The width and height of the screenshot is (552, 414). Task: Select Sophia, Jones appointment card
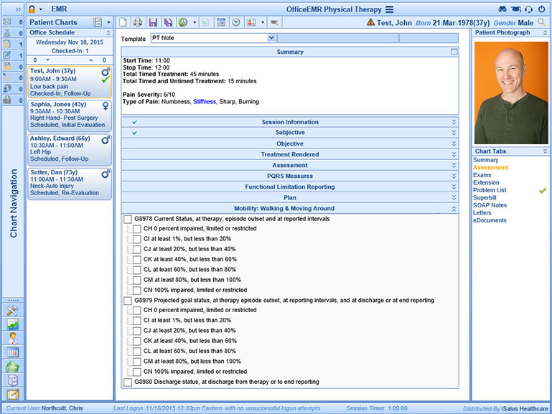70,116
